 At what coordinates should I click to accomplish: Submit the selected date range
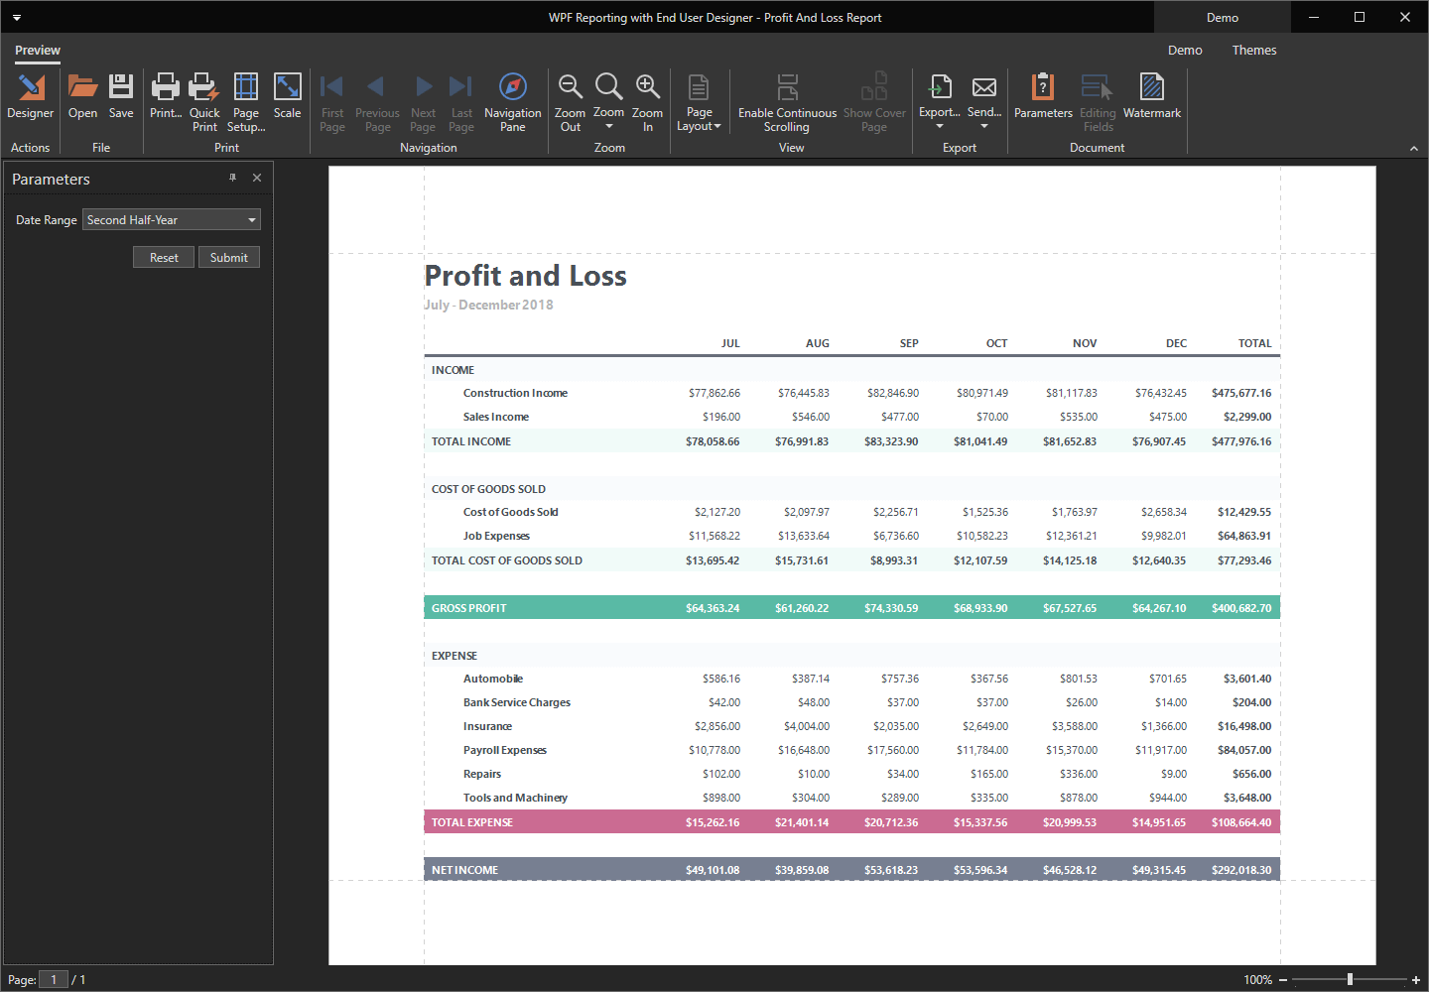[228, 256]
